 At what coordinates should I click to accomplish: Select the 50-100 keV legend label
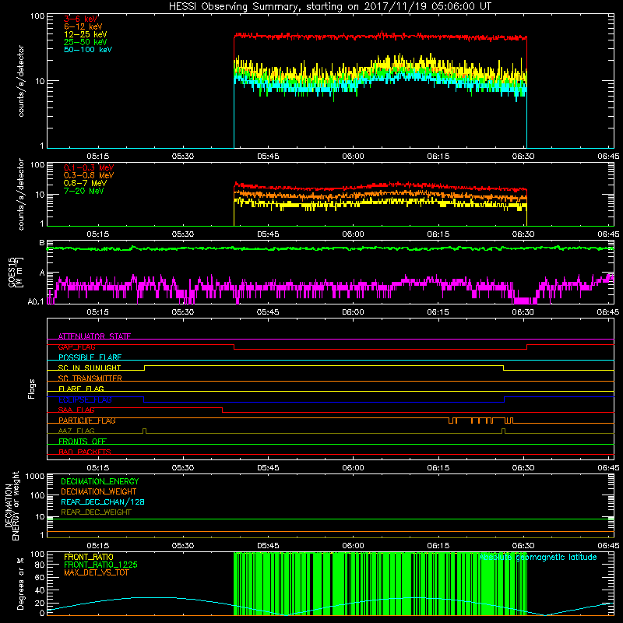[x=88, y=50]
